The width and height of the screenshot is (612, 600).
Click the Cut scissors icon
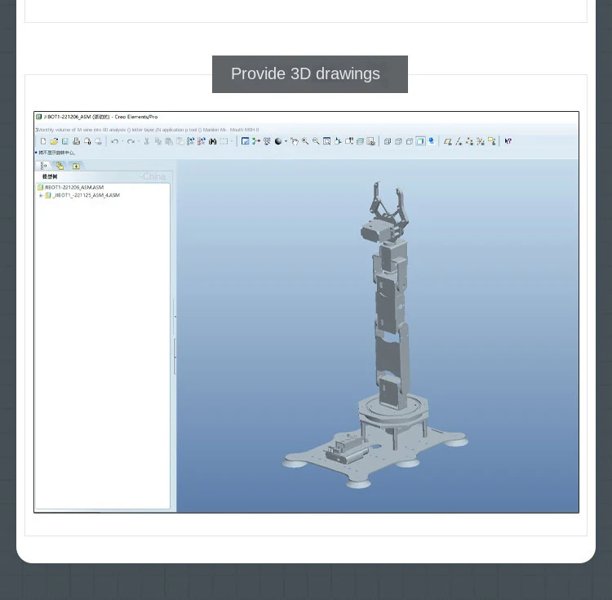[147, 141]
